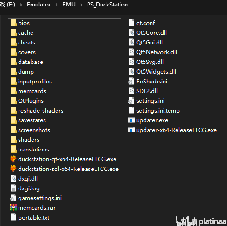Screen dimensions: 227x226
Task: Select the file name Qt5Gui.dll
Action: (x=149, y=43)
